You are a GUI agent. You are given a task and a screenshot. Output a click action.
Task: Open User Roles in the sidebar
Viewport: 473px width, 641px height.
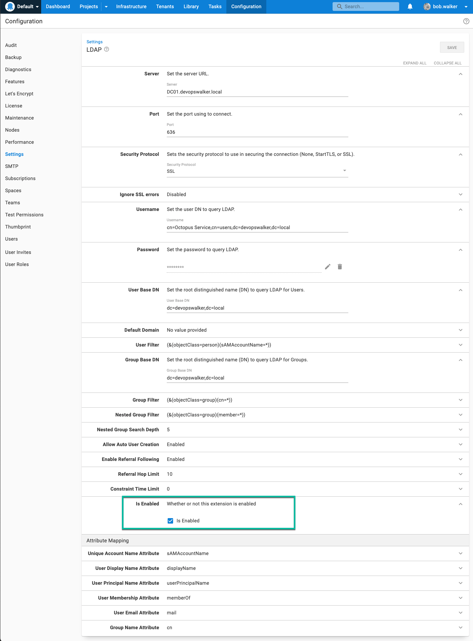pyautogui.click(x=17, y=264)
